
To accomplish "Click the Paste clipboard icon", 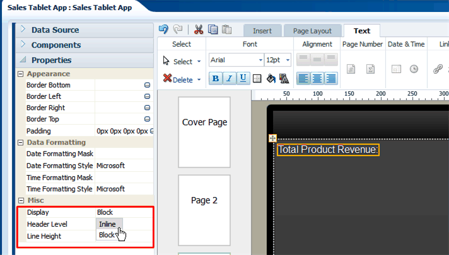I will point(226,30).
